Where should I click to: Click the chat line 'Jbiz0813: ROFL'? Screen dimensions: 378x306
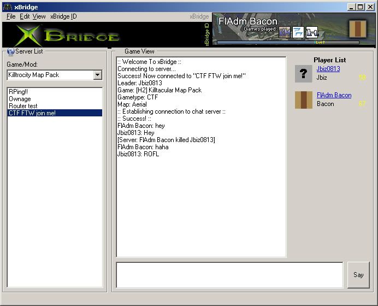138,154
